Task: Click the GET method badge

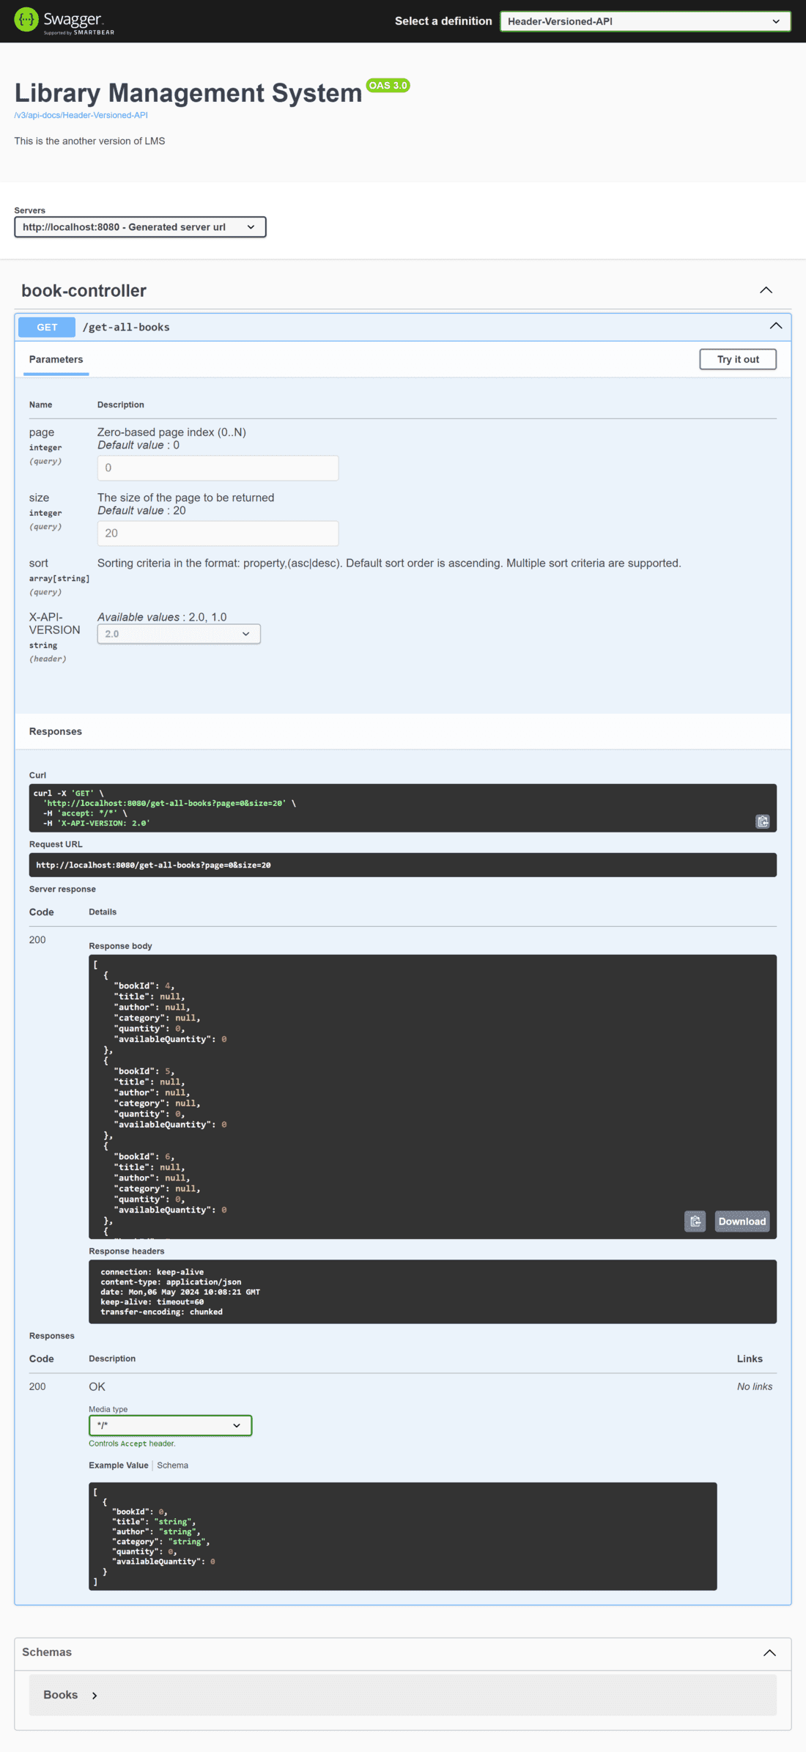Action: coord(47,327)
